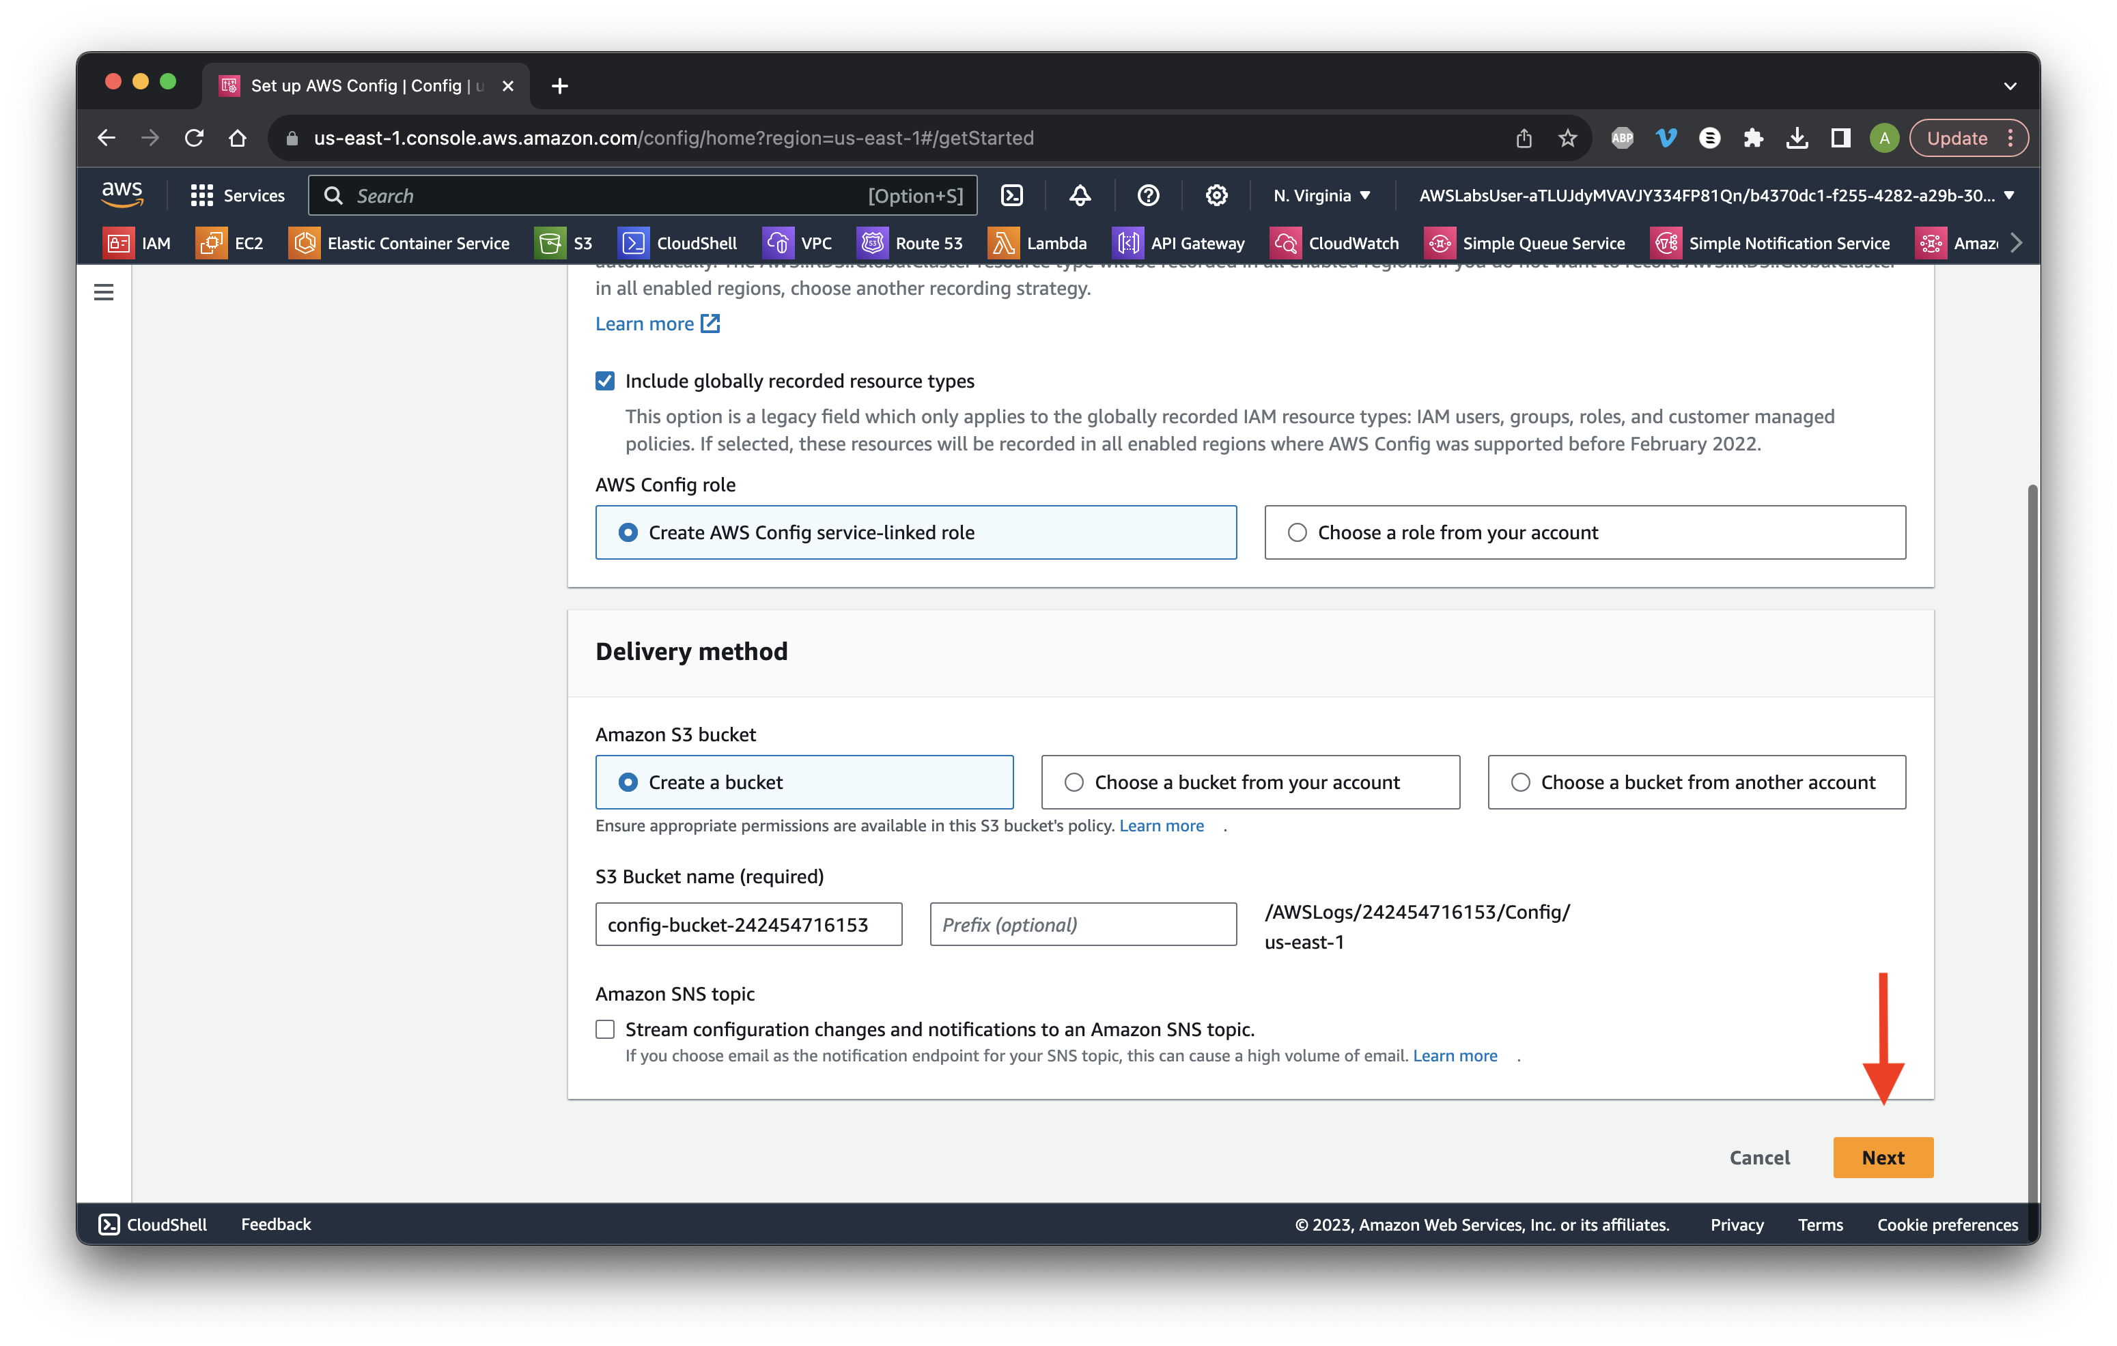Image resolution: width=2117 pixels, height=1346 pixels.
Task: Expand the side navigation hamburger menu
Action: click(x=104, y=291)
